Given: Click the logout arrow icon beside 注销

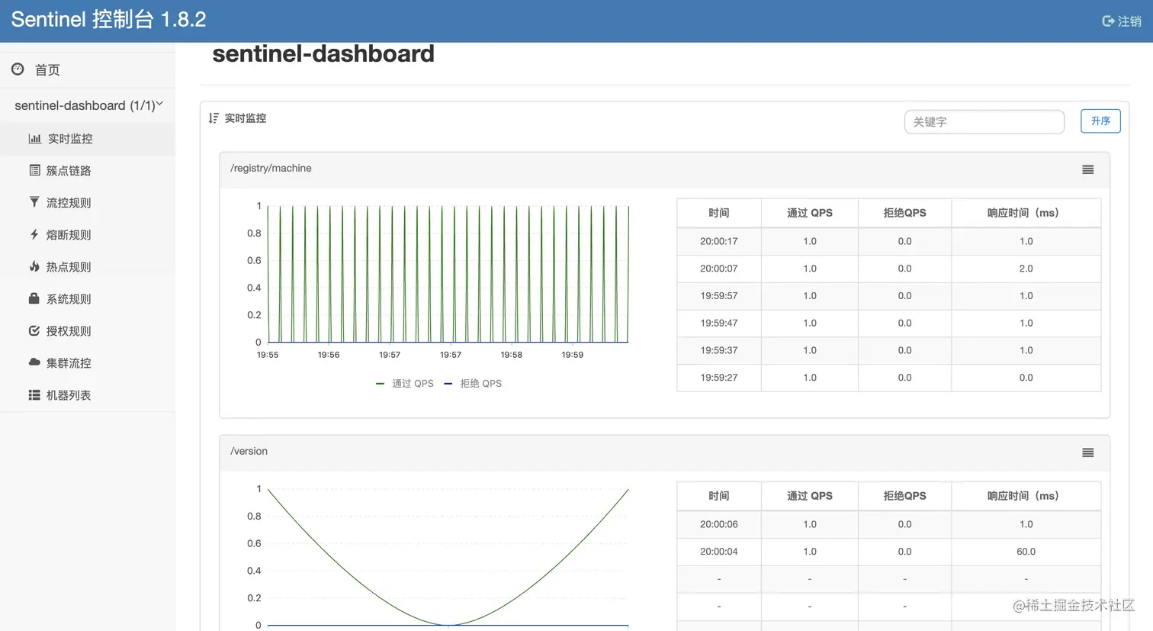Looking at the screenshot, I should coord(1108,21).
